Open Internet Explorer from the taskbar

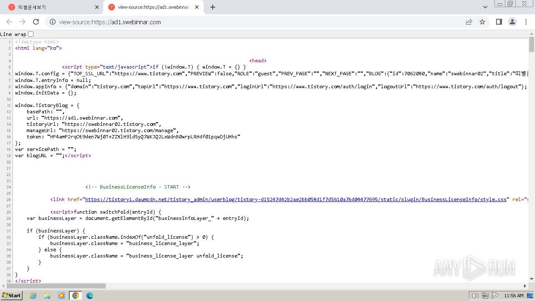[x=33, y=296]
